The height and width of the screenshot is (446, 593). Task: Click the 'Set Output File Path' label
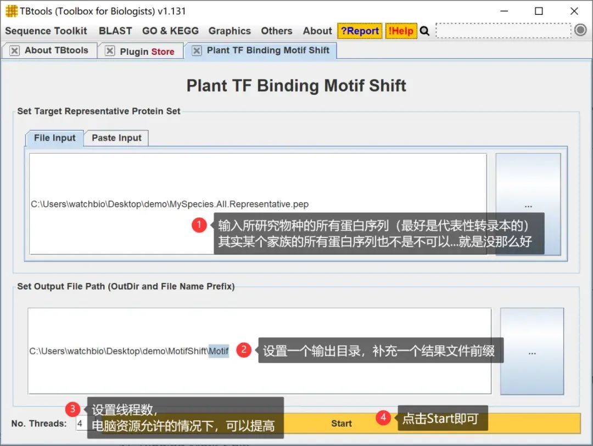(x=126, y=286)
